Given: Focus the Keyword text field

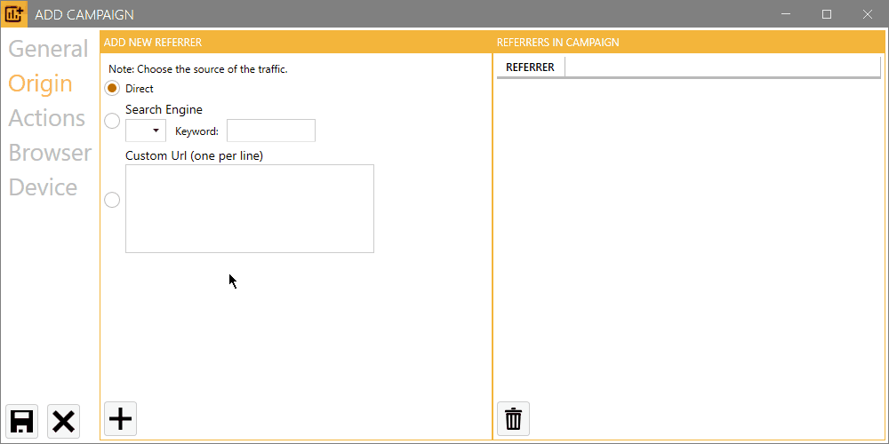Looking at the screenshot, I should pyautogui.click(x=270, y=131).
